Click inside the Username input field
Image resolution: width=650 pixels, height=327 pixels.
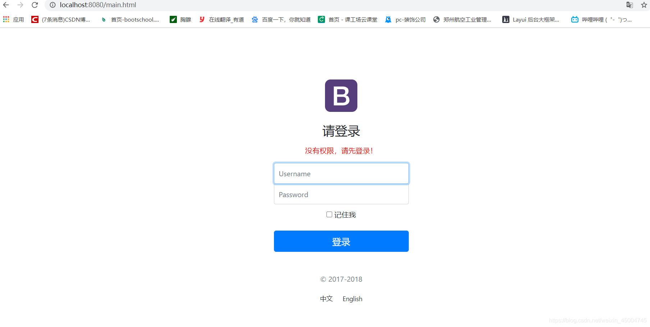coord(341,173)
